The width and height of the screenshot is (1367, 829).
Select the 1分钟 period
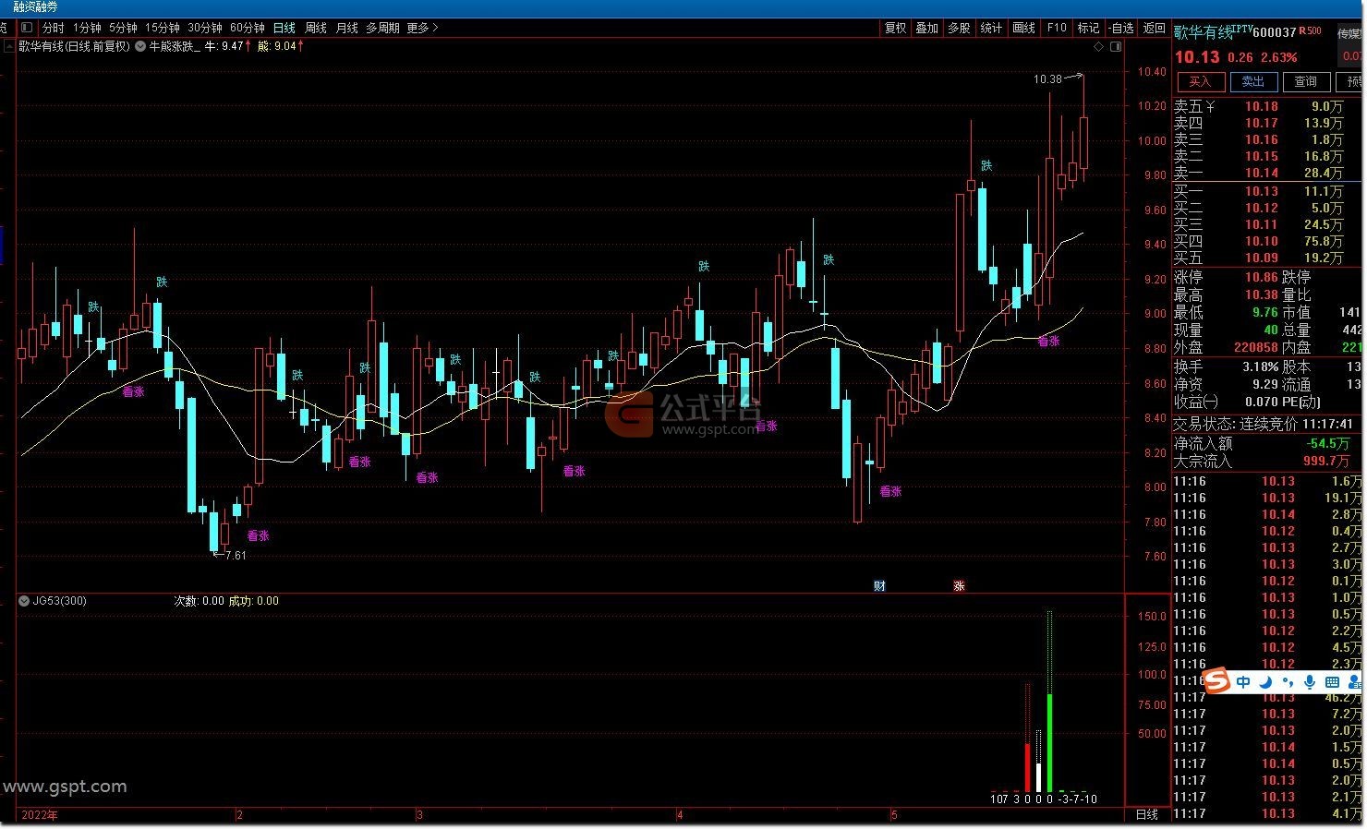87,28
